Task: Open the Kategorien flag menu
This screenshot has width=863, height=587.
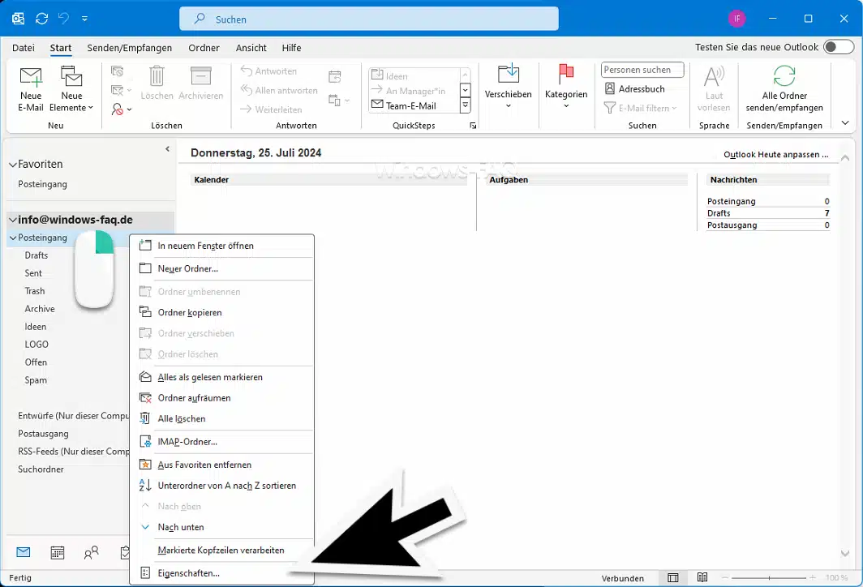Action: click(566, 87)
